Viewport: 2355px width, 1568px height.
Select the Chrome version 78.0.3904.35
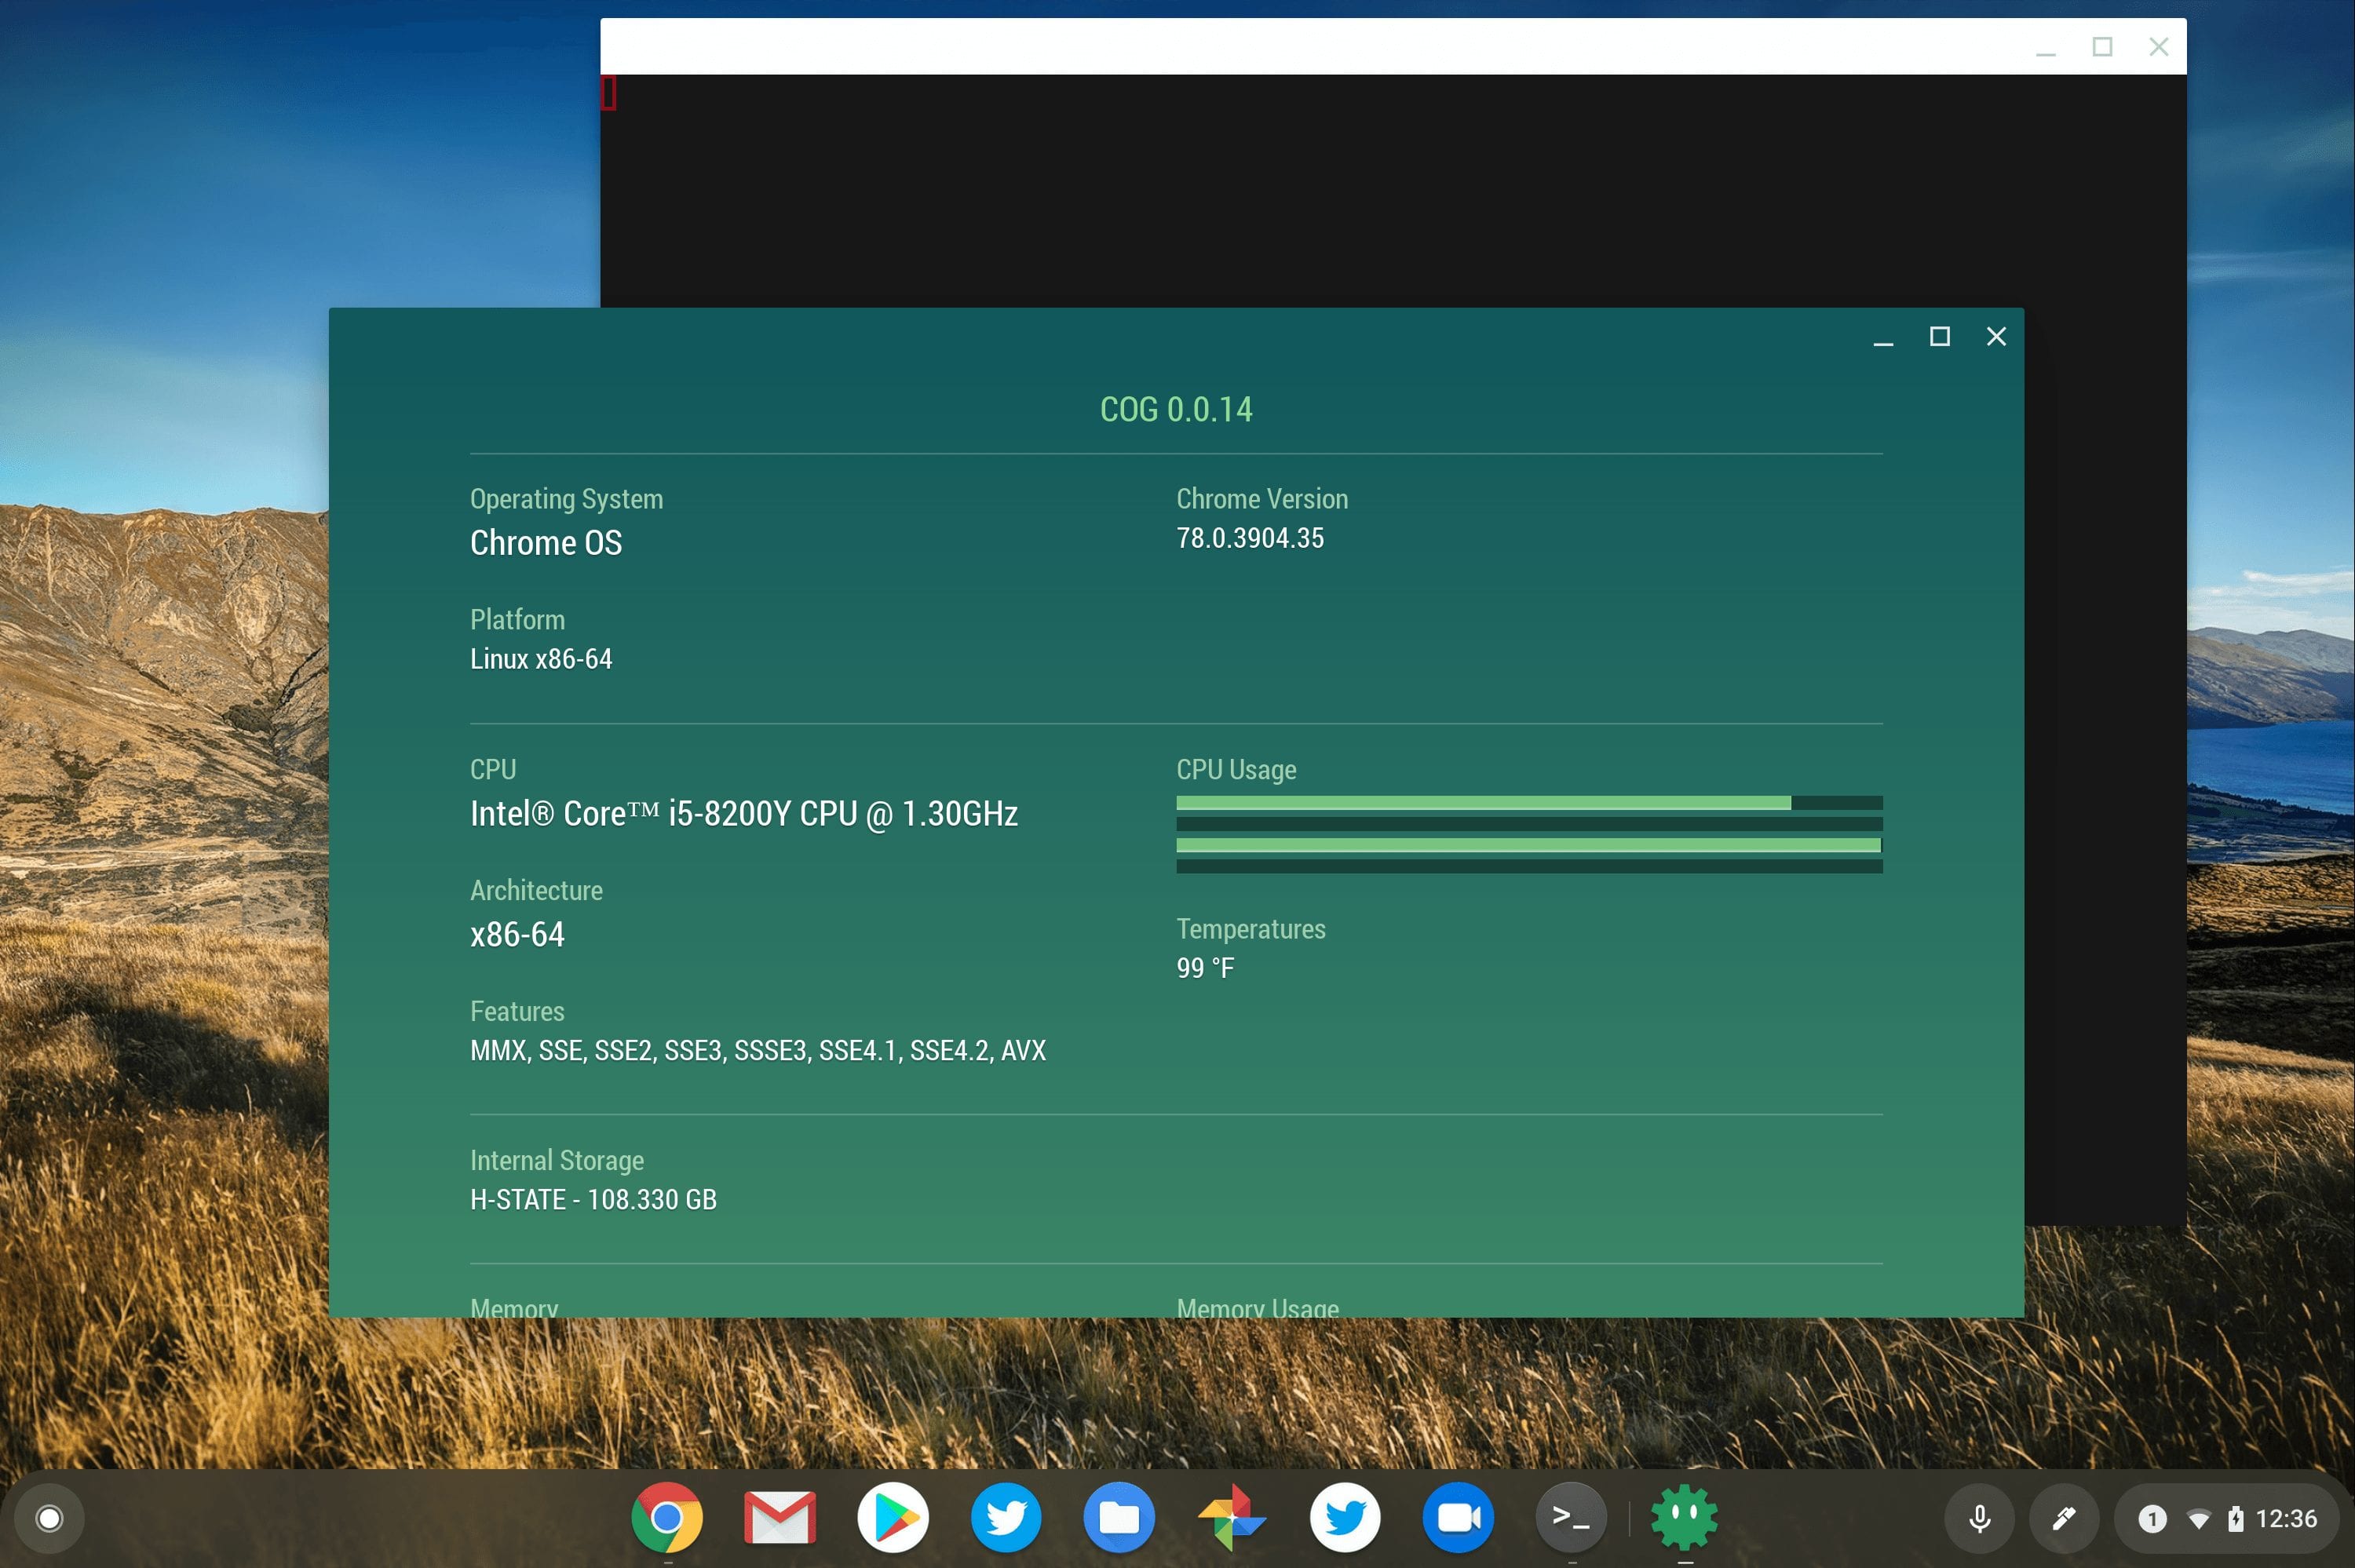click(1250, 538)
